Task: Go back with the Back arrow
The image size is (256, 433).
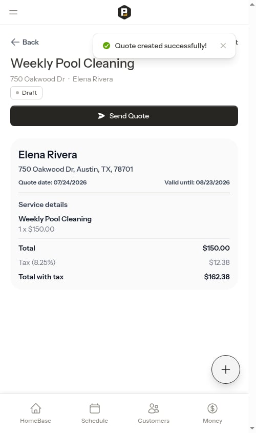Action: coord(25,42)
